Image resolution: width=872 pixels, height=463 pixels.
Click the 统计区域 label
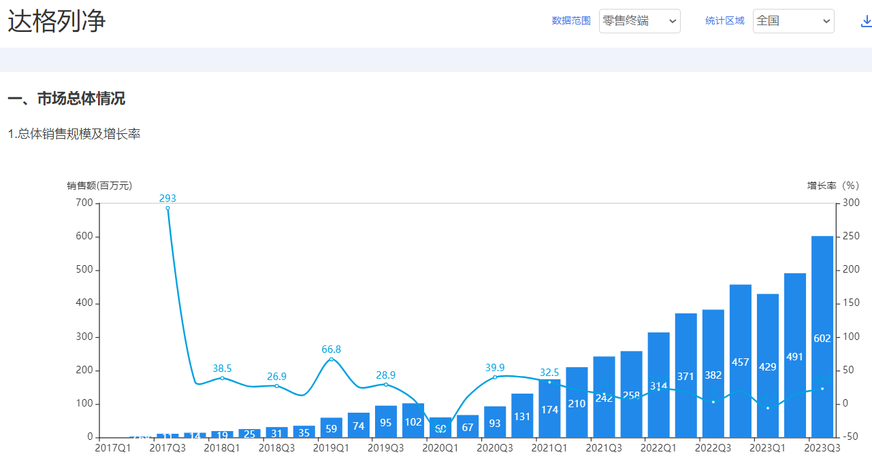(725, 21)
